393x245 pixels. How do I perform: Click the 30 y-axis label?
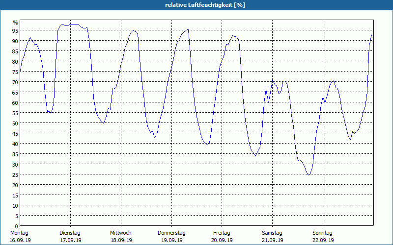coord(15,164)
